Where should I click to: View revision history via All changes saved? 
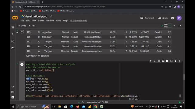pyautogui.click(x=78, y=21)
